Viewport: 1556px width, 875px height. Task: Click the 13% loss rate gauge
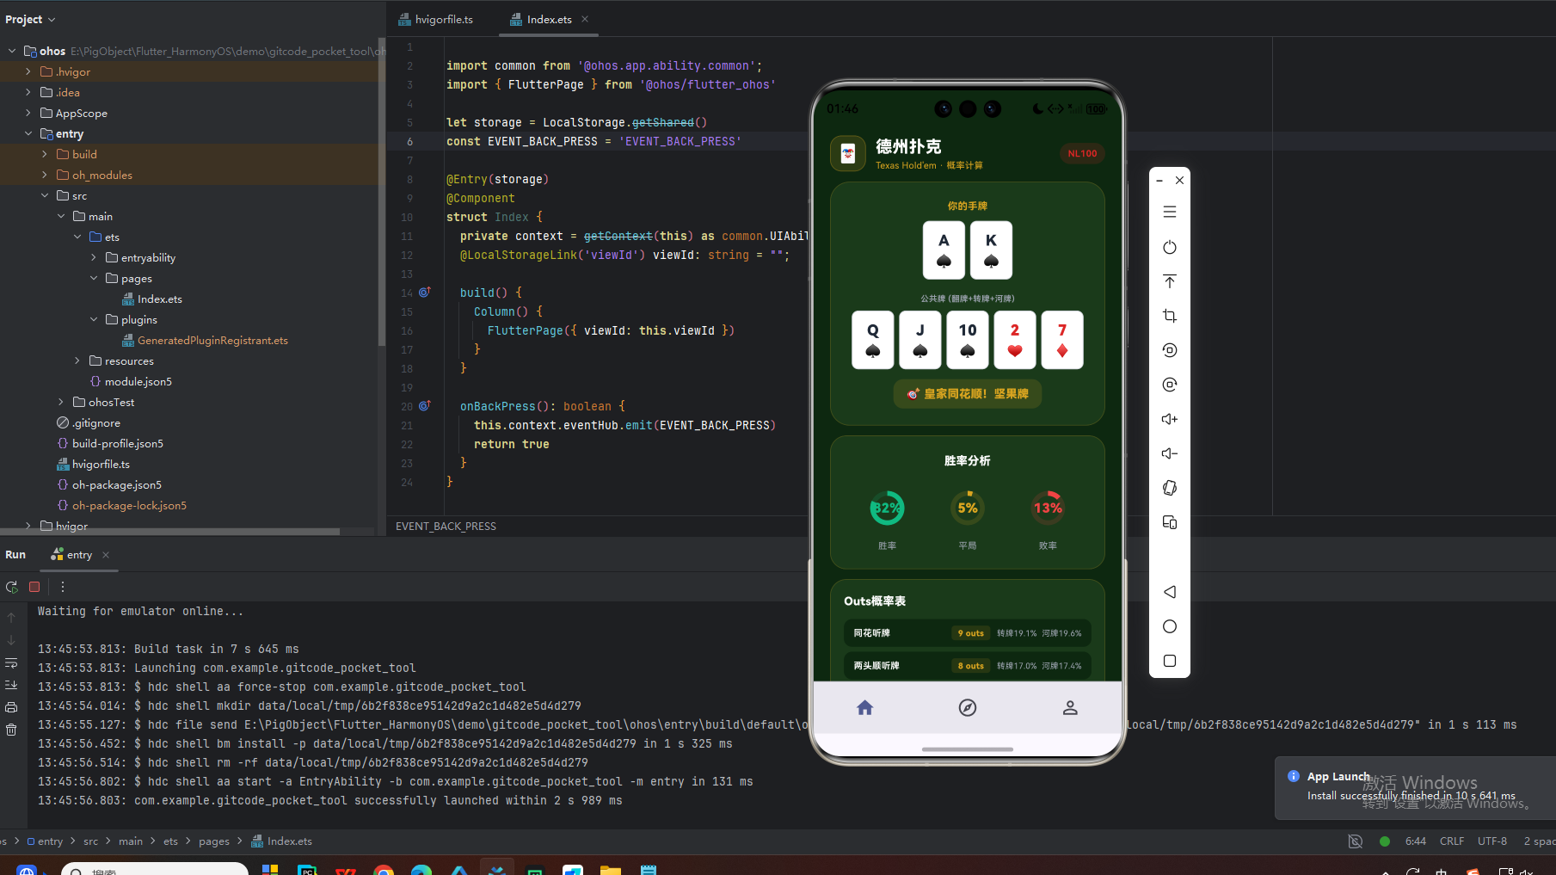[x=1048, y=508]
